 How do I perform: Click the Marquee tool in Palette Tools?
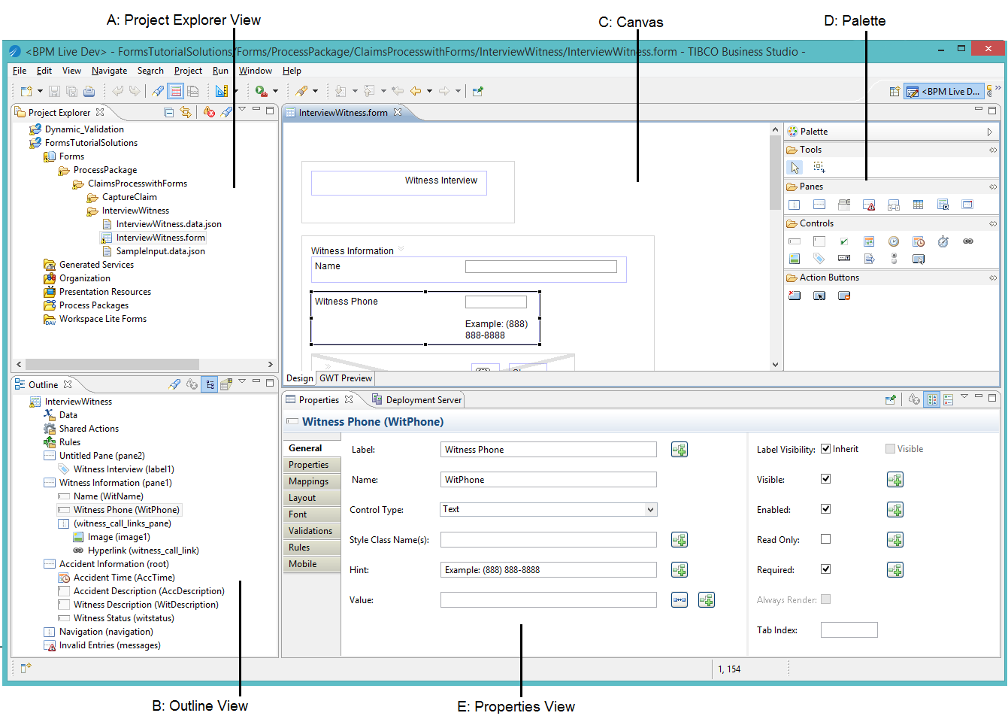(x=819, y=167)
